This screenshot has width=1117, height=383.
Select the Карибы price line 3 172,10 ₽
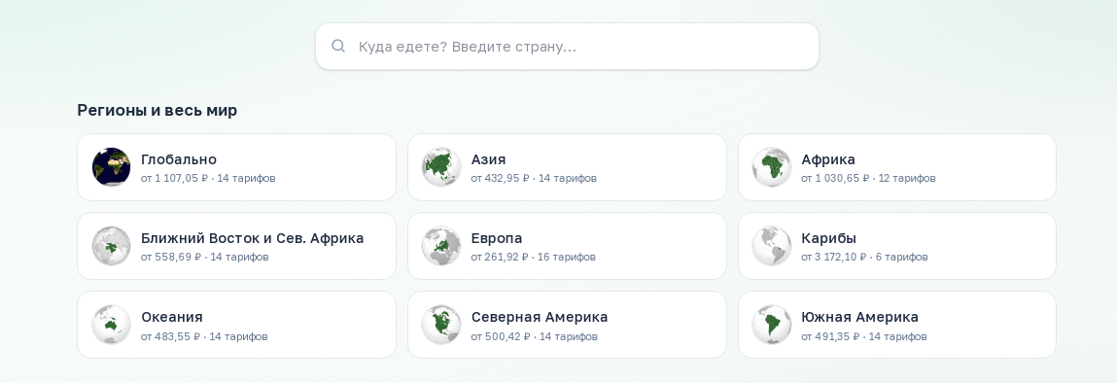point(864,257)
